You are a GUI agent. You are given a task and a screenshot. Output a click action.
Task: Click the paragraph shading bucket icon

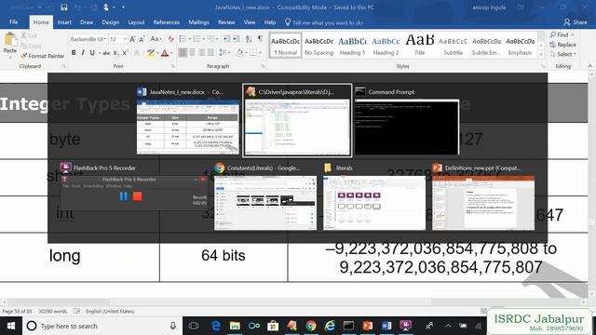(239, 52)
